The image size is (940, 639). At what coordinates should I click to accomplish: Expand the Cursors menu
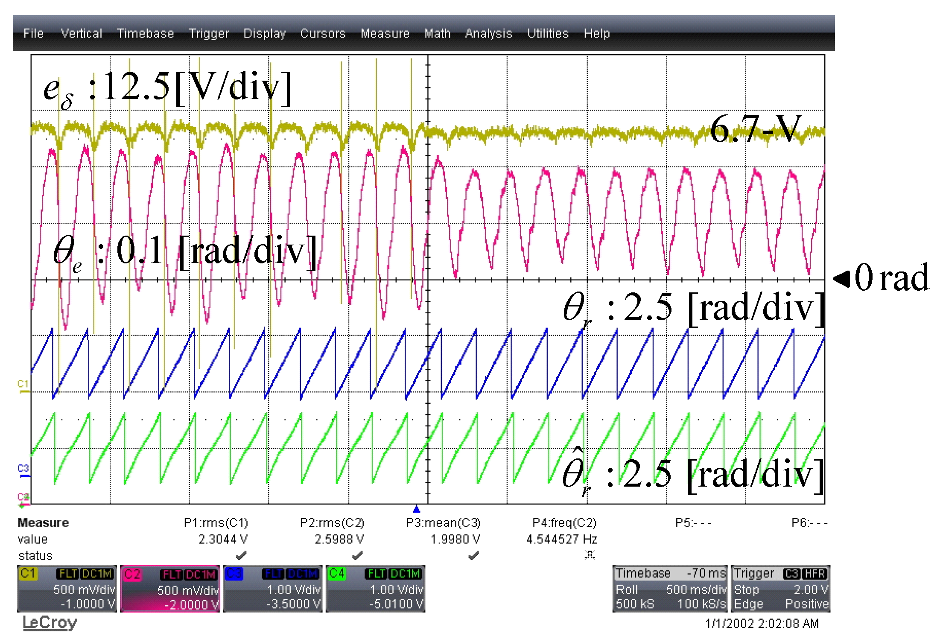323,33
